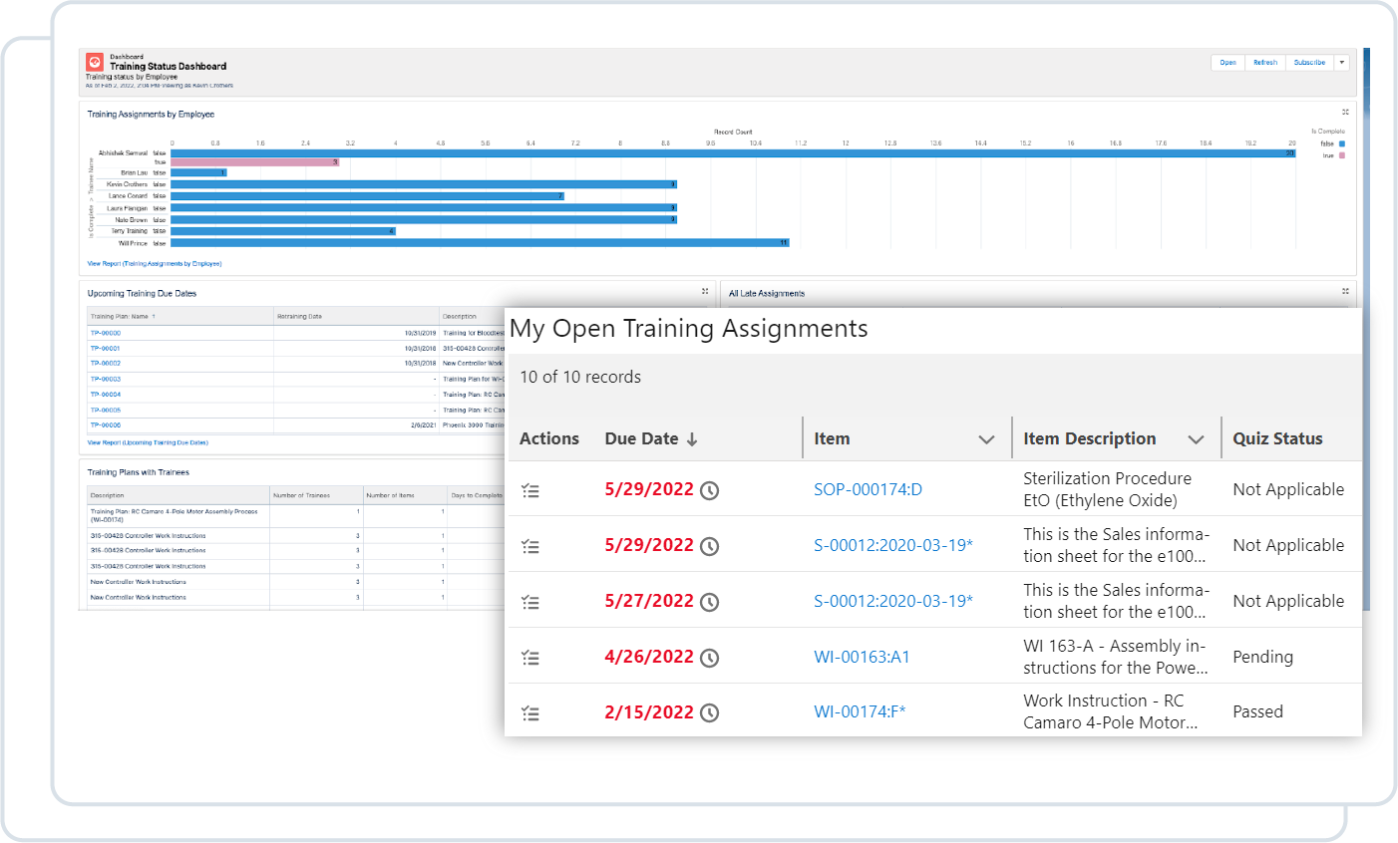The height and width of the screenshot is (843, 1398).
Task: Click the clock icon beside 2/15/2022
Action: tap(709, 712)
